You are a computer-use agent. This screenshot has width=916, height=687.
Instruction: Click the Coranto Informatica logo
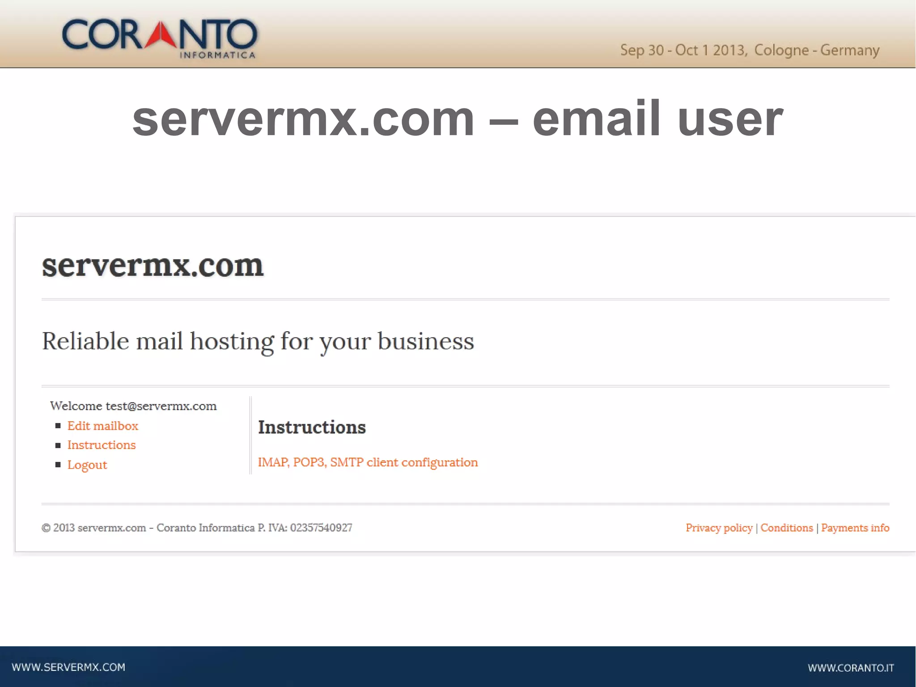[x=160, y=38]
